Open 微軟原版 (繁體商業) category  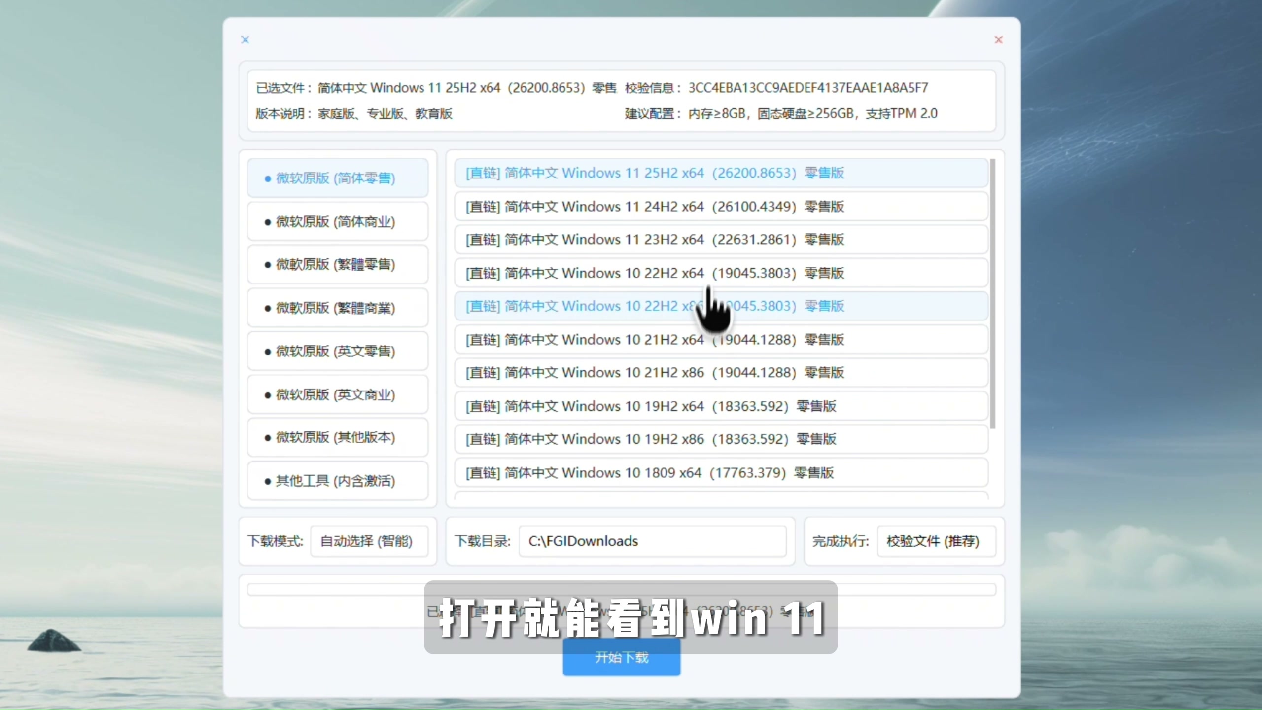point(338,308)
